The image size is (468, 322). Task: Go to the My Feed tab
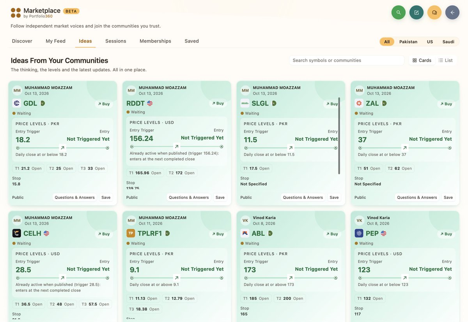(55, 41)
